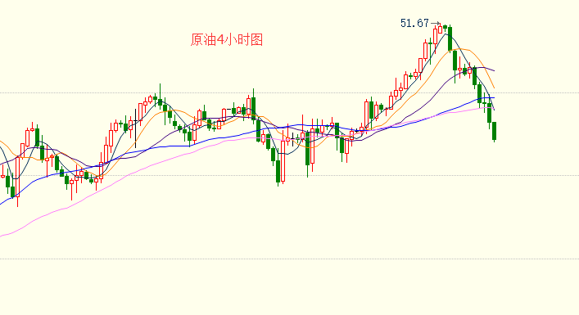Screen dimensions: 579x315
Task: Select the black dash candle between red candles in the mid-chart consolidation
Action: coord(228,109)
